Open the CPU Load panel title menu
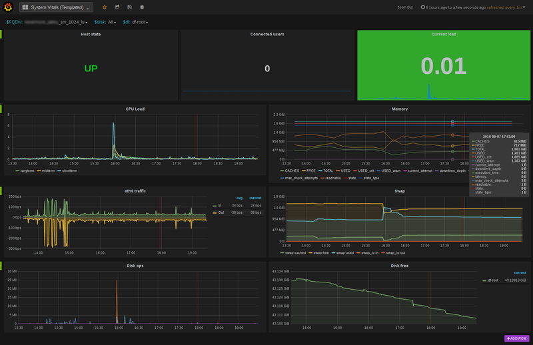This screenshot has width=533, height=345. [135, 109]
